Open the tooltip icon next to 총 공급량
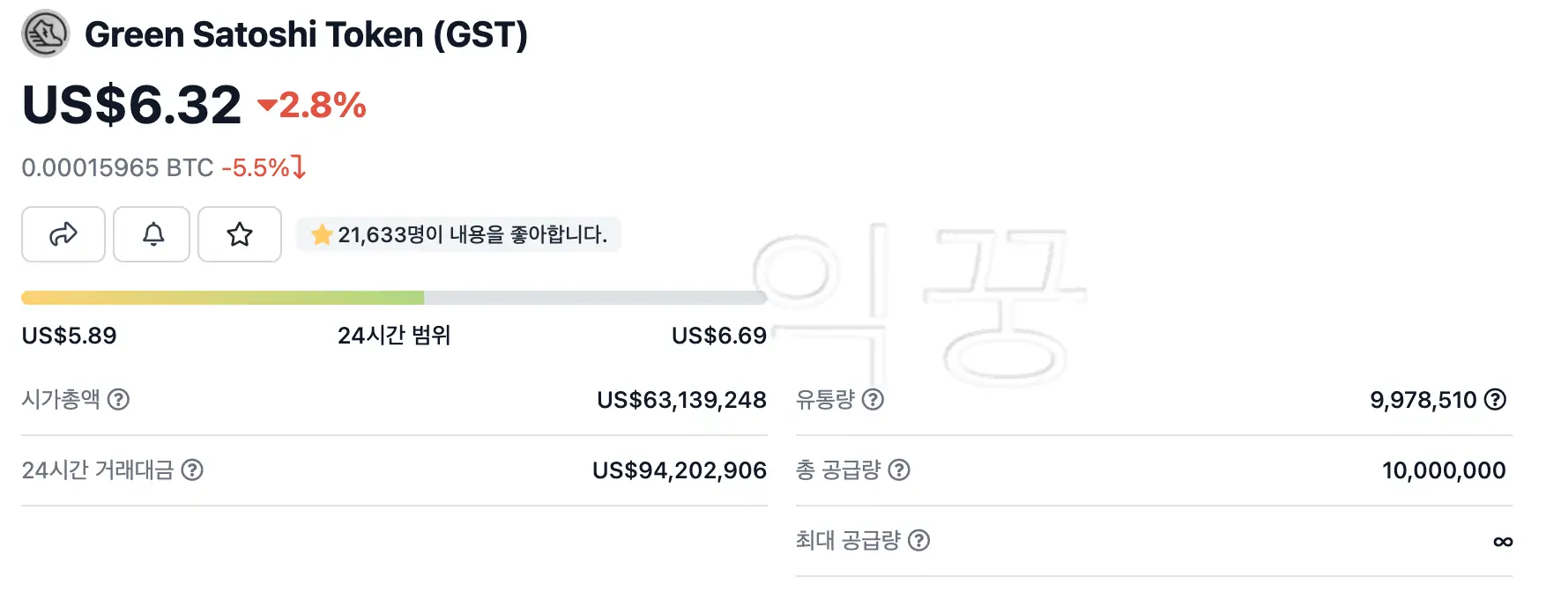This screenshot has width=1546, height=599. click(900, 471)
